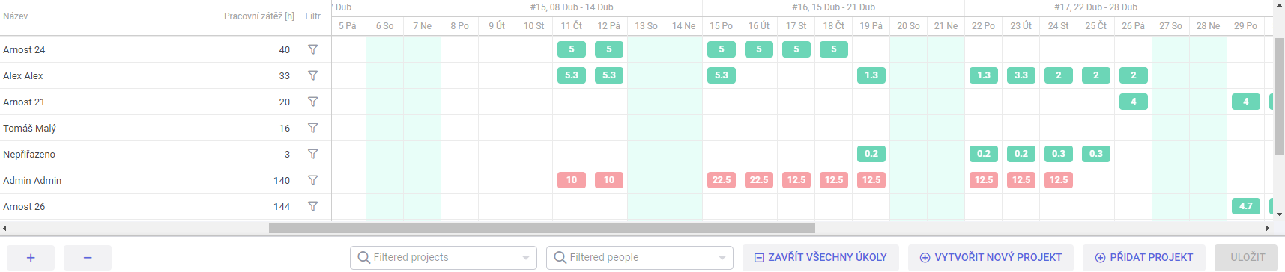
Task: Filter tasks by Arnost 21
Action: tap(312, 102)
